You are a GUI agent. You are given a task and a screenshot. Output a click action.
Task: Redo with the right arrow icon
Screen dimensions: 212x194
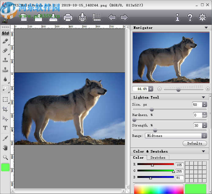click(124, 17)
